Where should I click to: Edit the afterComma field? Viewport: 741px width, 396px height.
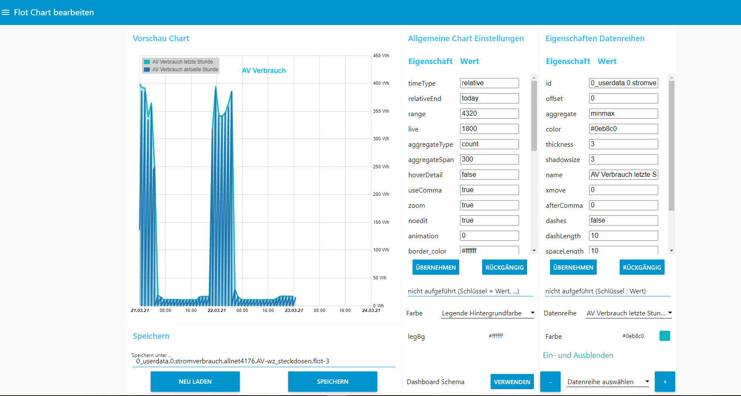623,205
